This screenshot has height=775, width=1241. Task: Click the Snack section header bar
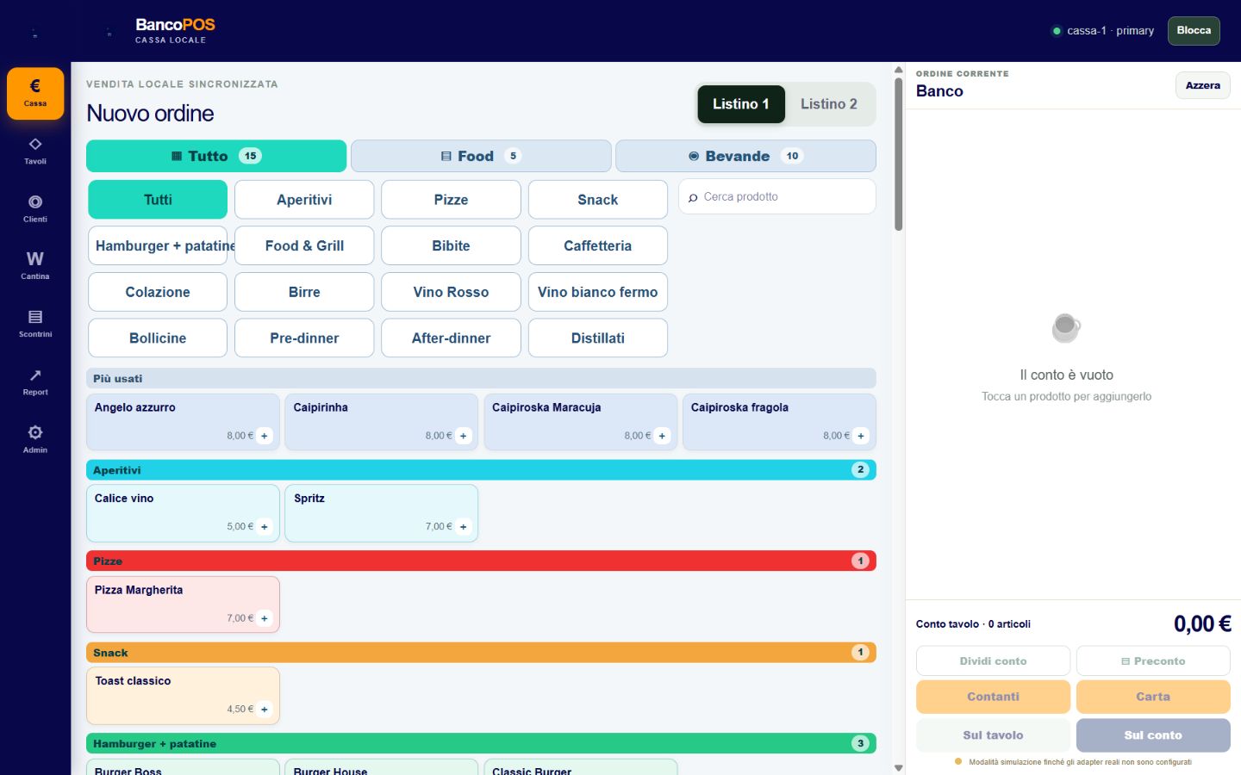coord(481,653)
